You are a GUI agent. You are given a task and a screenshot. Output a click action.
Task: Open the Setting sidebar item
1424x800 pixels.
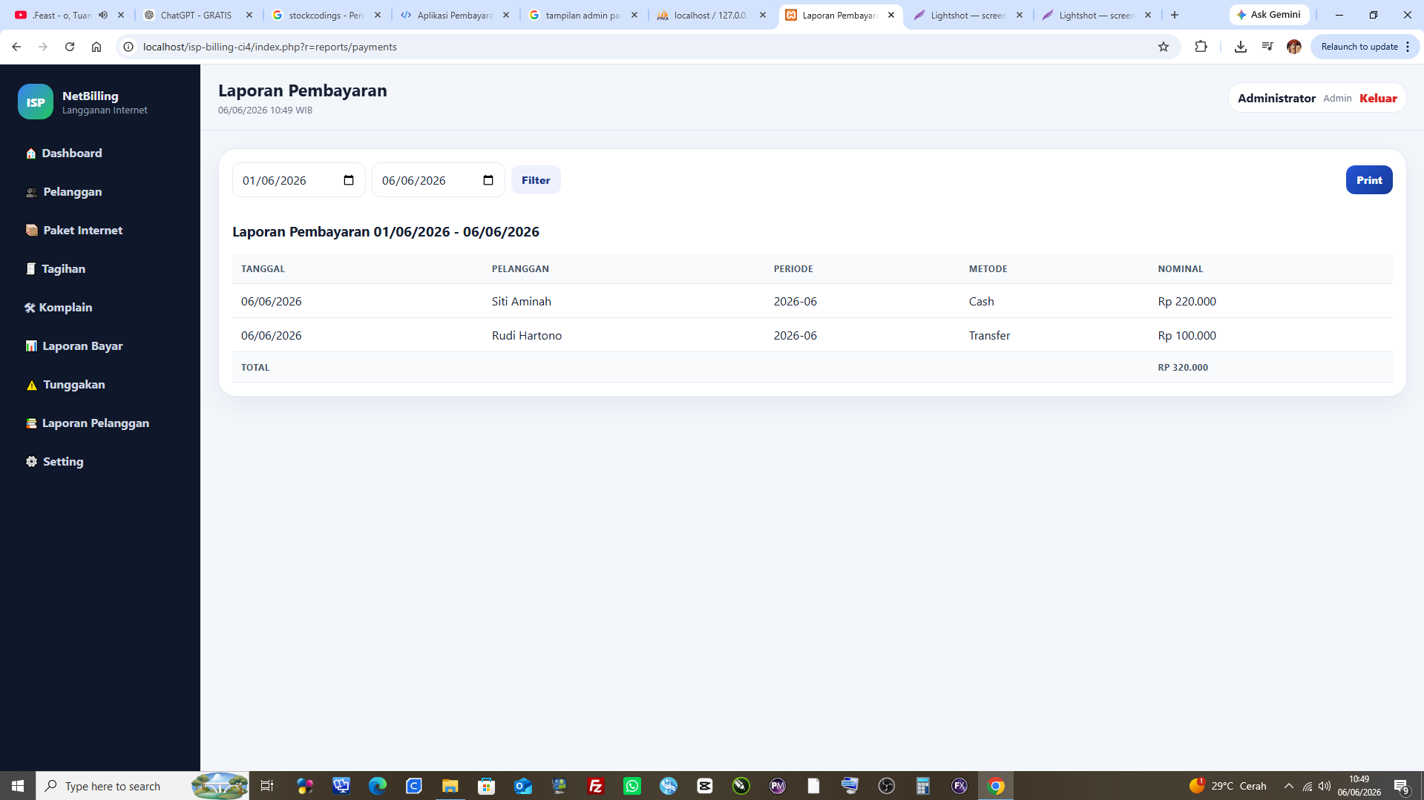[55, 461]
